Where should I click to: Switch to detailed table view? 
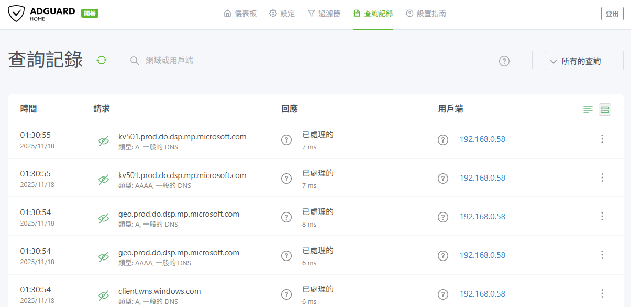pyautogui.click(x=605, y=110)
